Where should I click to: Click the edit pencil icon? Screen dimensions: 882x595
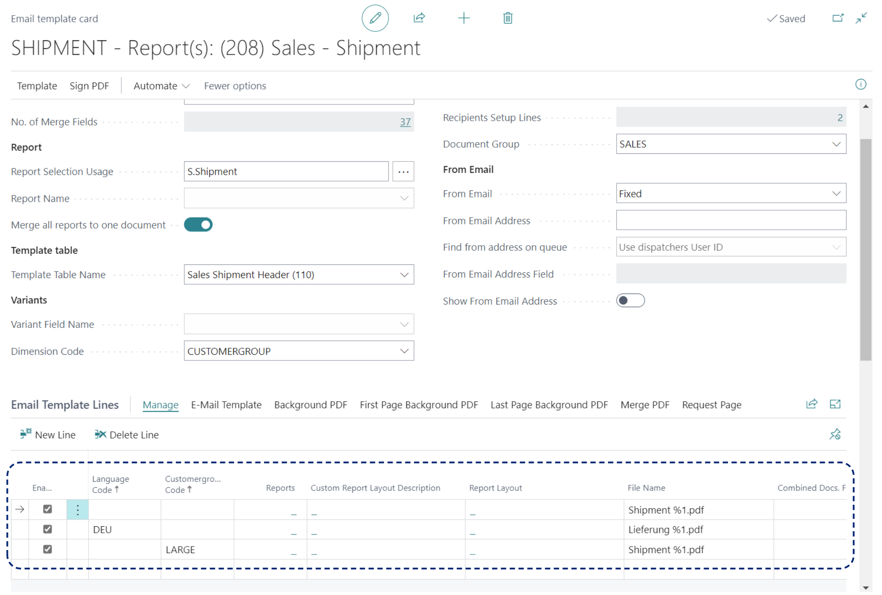[x=375, y=18]
